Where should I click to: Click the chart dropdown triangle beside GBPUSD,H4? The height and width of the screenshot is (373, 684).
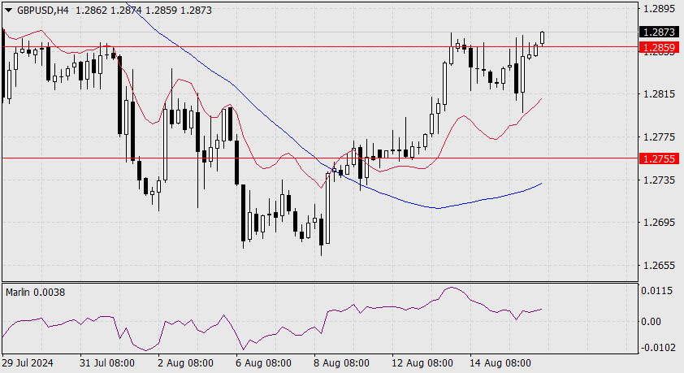8,10
